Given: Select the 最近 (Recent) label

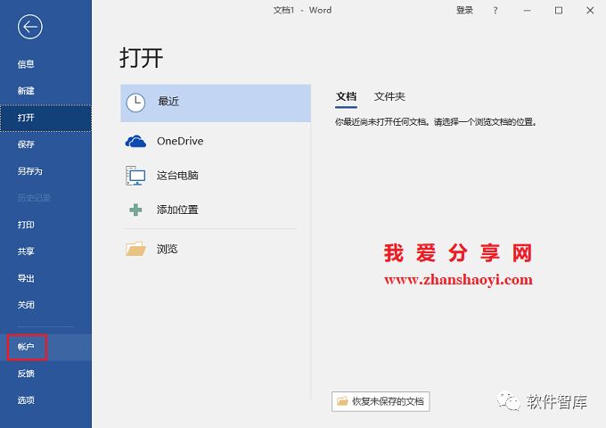Looking at the screenshot, I should [x=168, y=102].
